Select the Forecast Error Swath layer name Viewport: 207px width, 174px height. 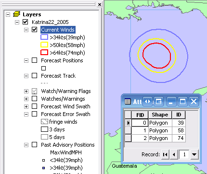tap(65, 114)
